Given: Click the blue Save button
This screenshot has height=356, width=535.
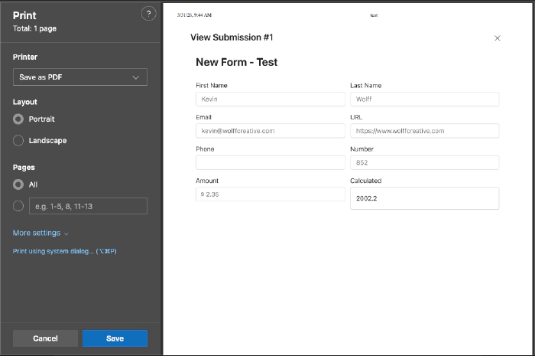Looking at the screenshot, I should click(x=115, y=338).
